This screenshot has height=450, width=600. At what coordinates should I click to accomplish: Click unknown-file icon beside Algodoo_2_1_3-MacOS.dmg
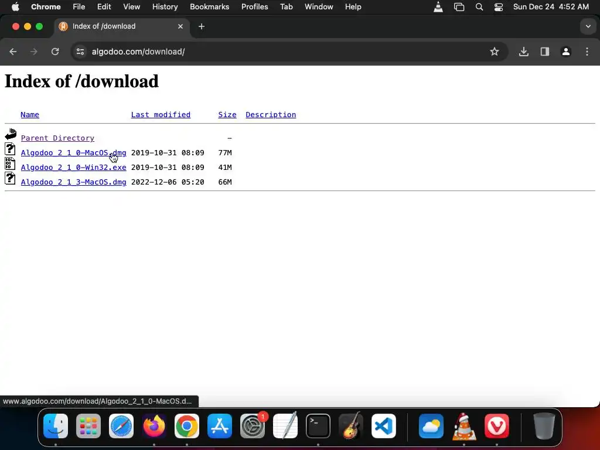click(10, 178)
